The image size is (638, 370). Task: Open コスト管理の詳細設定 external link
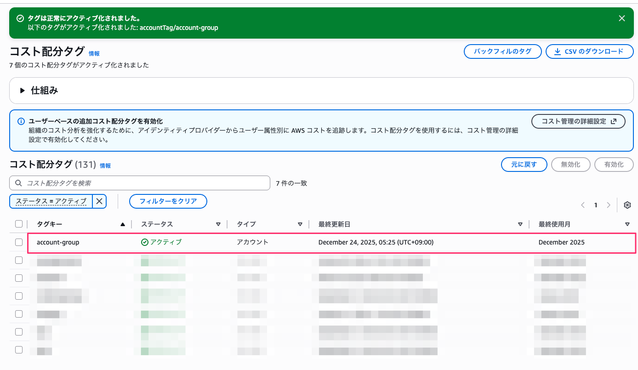tap(578, 121)
